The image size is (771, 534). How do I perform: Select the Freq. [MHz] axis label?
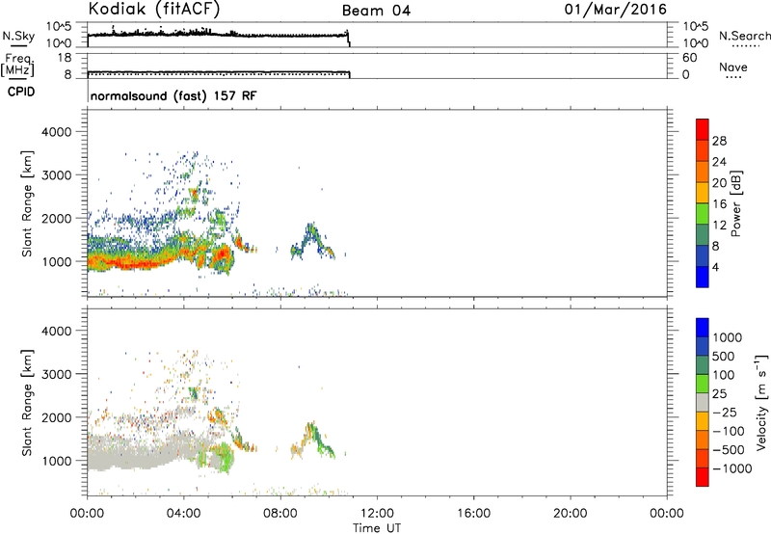point(17,65)
